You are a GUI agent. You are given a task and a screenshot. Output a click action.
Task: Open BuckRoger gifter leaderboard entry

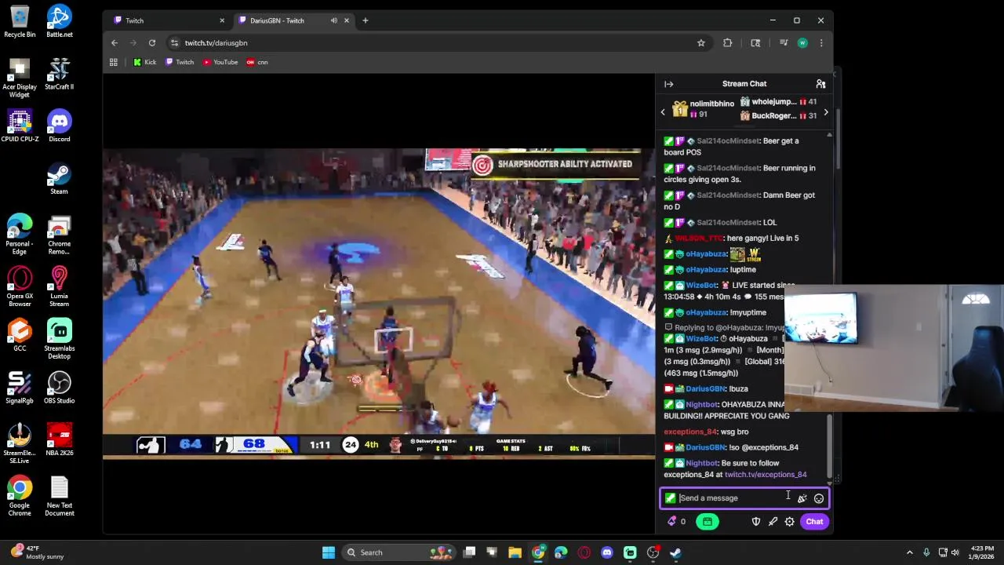point(778,115)
